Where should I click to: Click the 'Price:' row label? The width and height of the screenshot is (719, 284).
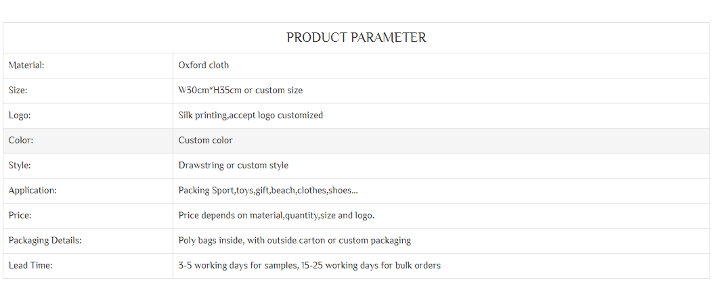coord(20,216)
